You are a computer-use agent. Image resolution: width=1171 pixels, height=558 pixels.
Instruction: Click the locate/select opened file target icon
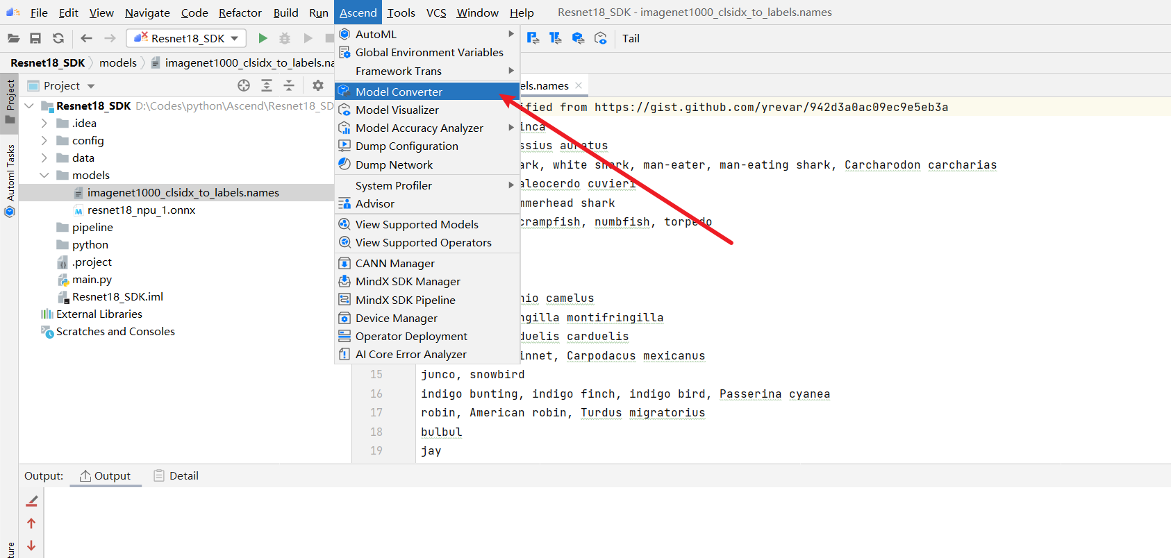tap(244, 85)
